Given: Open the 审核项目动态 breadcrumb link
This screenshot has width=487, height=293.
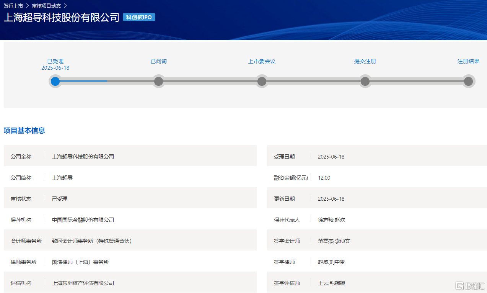Looking at the screenshot, I should pos(46,6).
